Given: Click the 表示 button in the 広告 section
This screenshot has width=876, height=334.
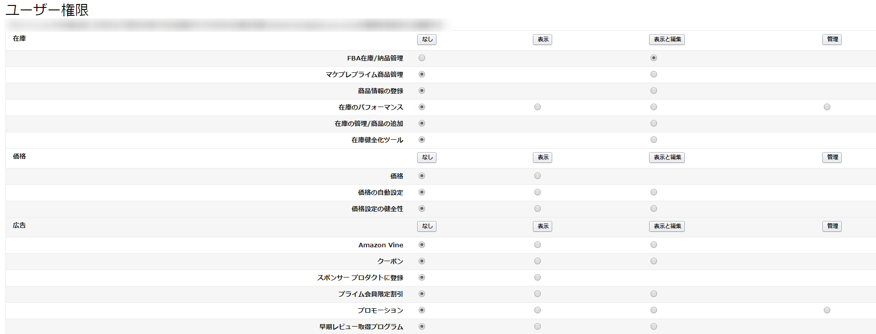Looking at the screenshot, I should 542,226.
